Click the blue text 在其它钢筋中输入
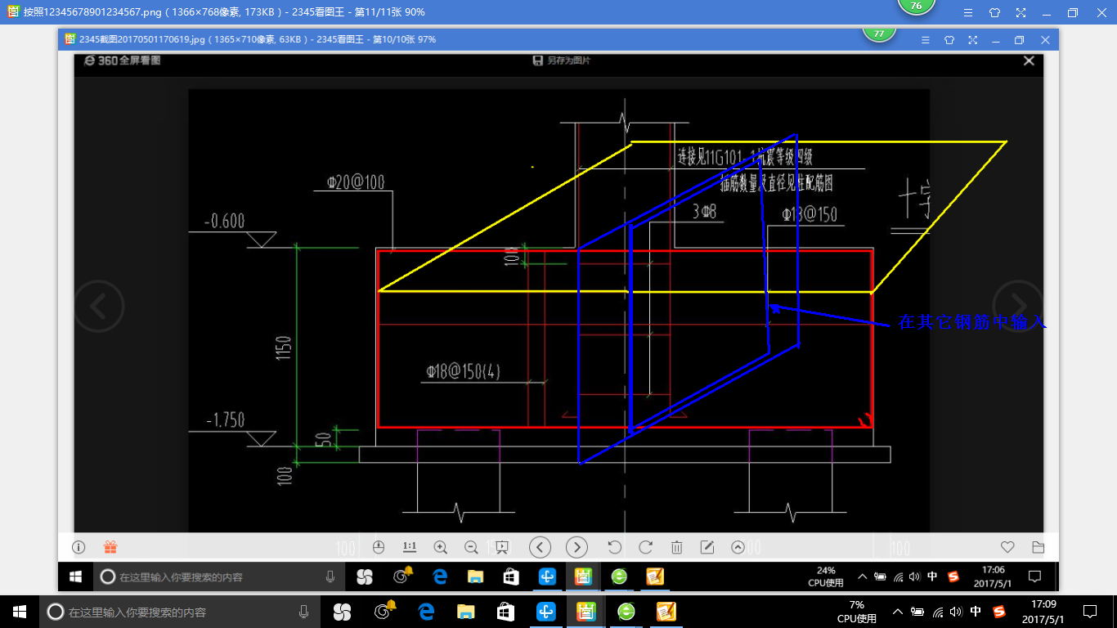Image resolution: width=1117 pixels, height=628 pixels. [x=971, y=322]
